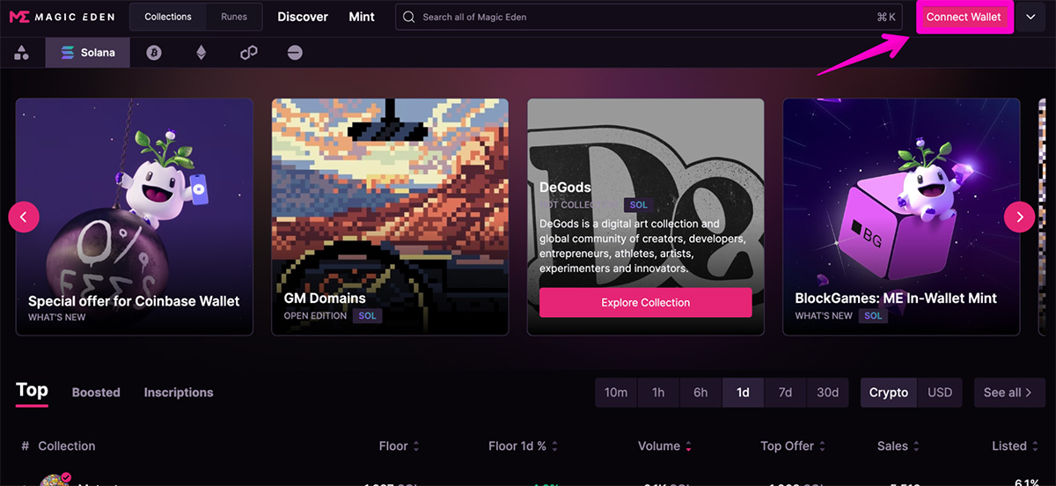
Task: Click the ⌘K shortcut badge
Action: click(886, 17)
